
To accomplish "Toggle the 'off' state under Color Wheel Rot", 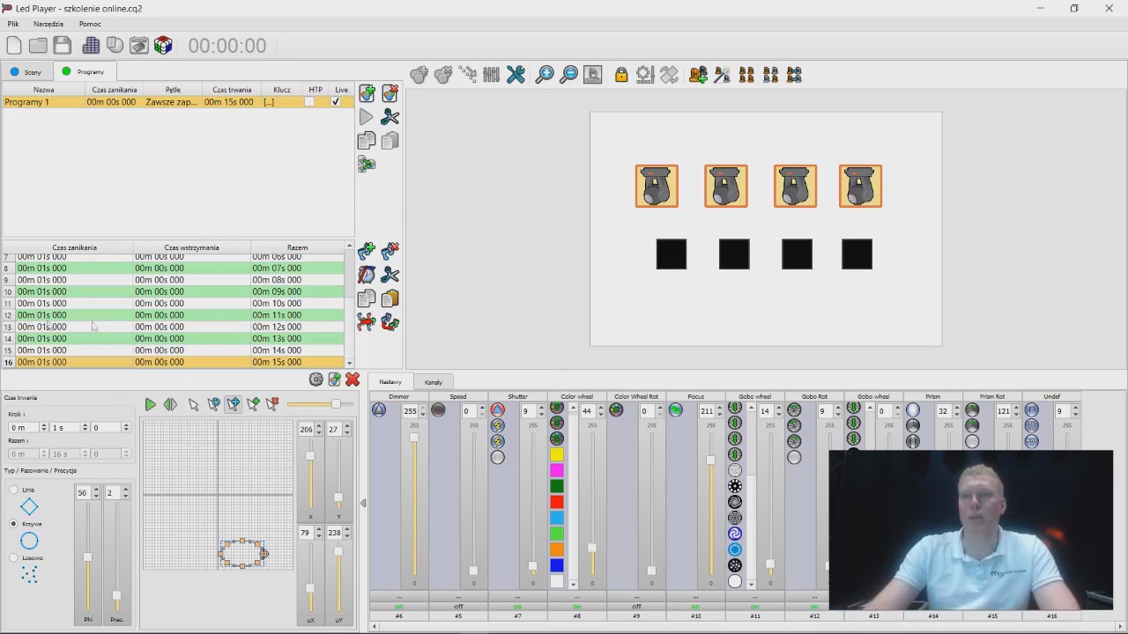I will [636, 607].
